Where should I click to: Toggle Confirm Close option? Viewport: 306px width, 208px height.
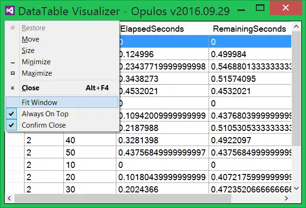62,125
